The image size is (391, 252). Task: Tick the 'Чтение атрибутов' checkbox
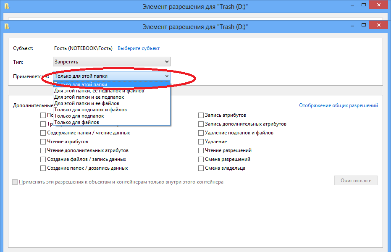click(x=43, y=142)
